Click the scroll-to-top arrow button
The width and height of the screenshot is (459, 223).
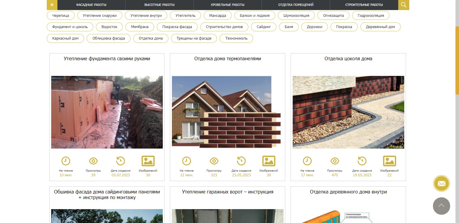(442, 206)
